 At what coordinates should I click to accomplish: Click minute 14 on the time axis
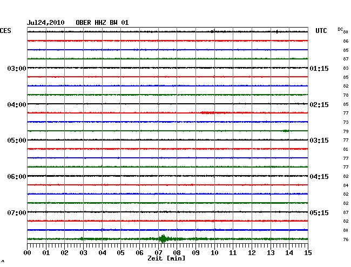(289, 252)
